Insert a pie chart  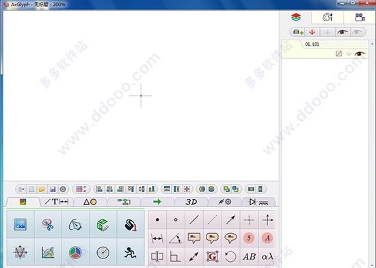click(75, 252)
